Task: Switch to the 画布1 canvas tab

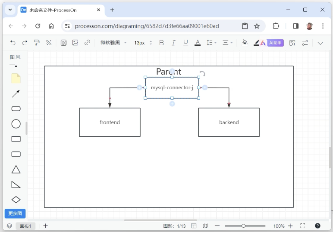Action: [x=25, y=226]
